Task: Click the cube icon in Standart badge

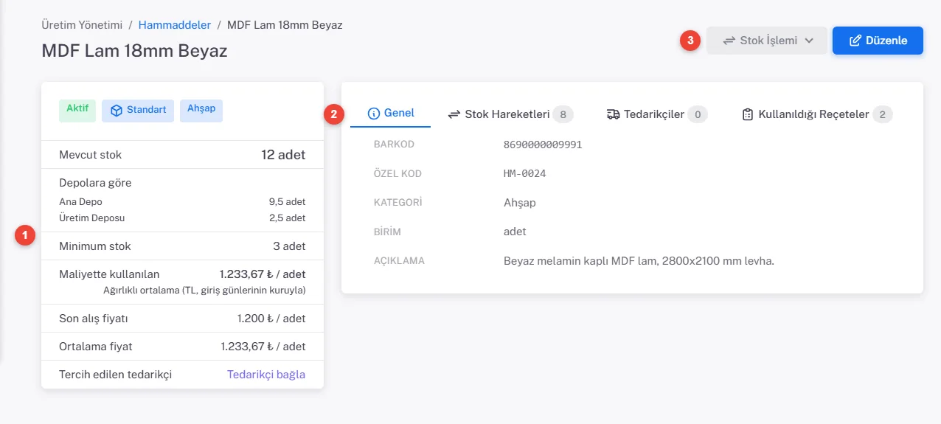Action: 116,111
